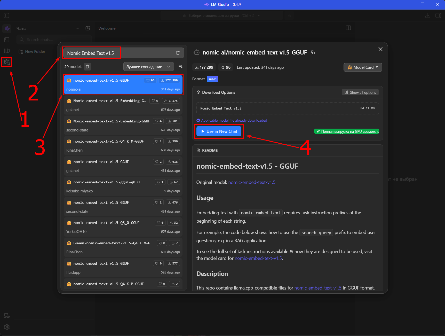The height and width of the screenshot is (336, 445).
Task: Create a new chat with the edit icon
Action: click(88, 28)
